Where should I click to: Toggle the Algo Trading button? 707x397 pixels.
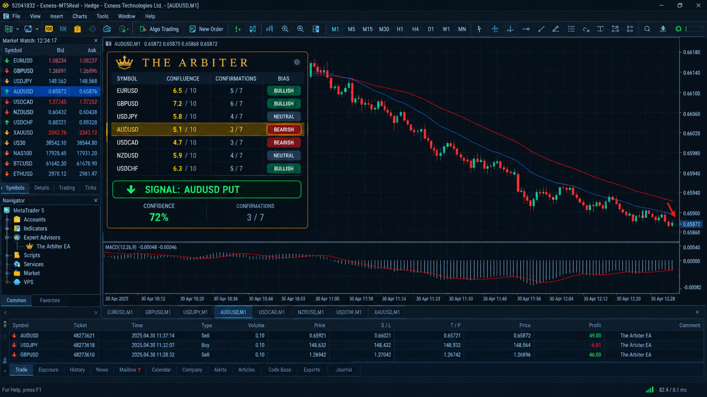159,29
